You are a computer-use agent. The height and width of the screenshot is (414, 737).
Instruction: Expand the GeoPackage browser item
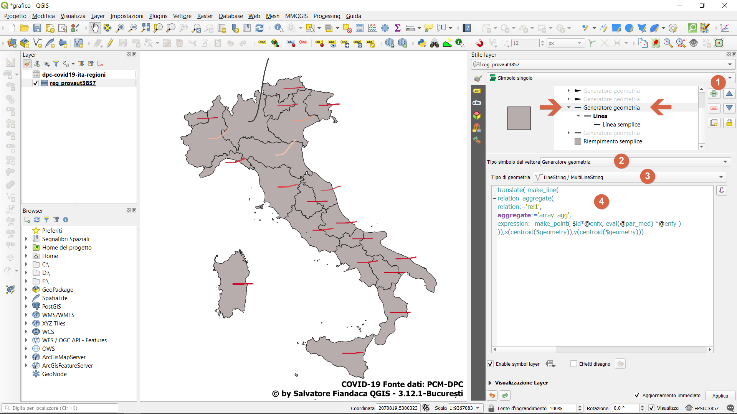(26, 290)
